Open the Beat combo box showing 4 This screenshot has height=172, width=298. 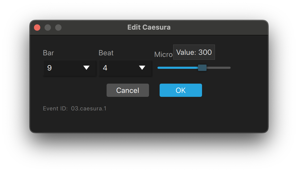pyautogui.click(x=125, y=68)
